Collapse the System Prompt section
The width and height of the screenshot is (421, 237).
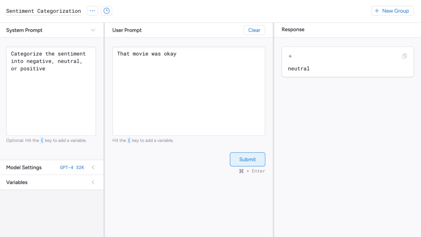[93, 30]
